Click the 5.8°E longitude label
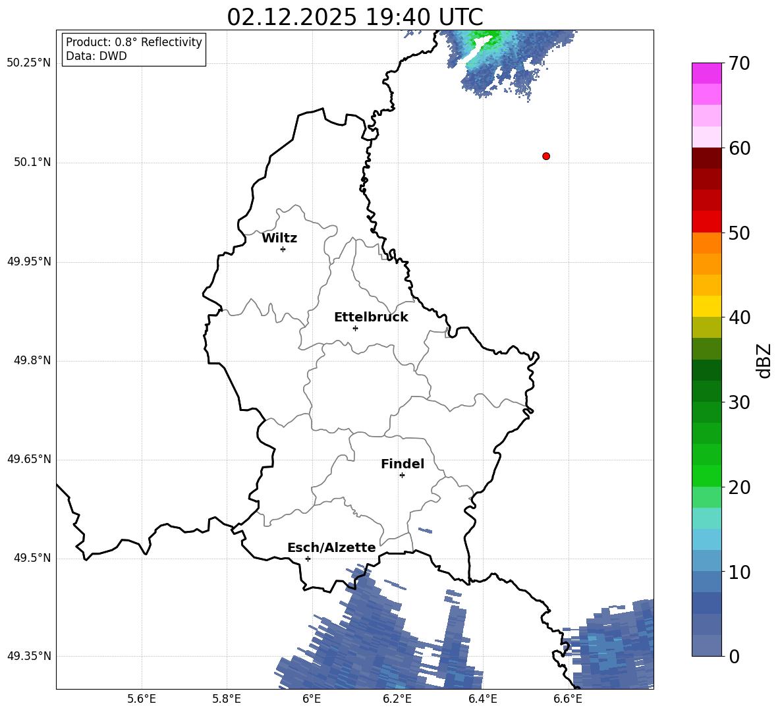This screenshot has width=780, height=712. (x=227, y=699)
